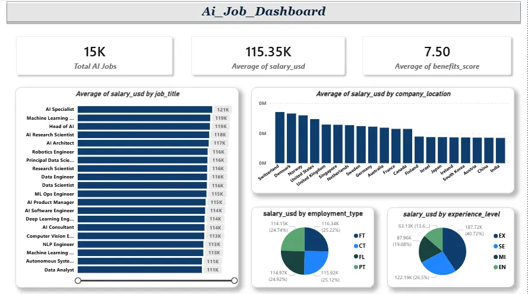The width and height of the screenshot is (528, 294).
Task: Select the Finland column
Action: (419, 150)
